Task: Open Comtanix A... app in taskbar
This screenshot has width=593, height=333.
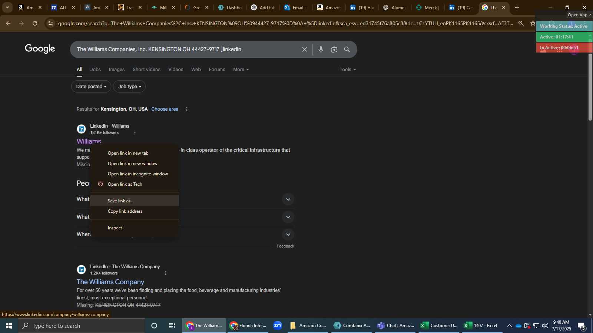Action: coord(352,326)
